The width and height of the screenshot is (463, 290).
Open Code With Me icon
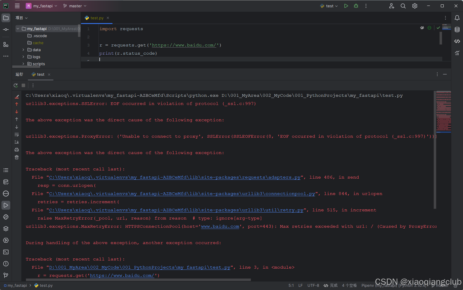coord(392,6)
